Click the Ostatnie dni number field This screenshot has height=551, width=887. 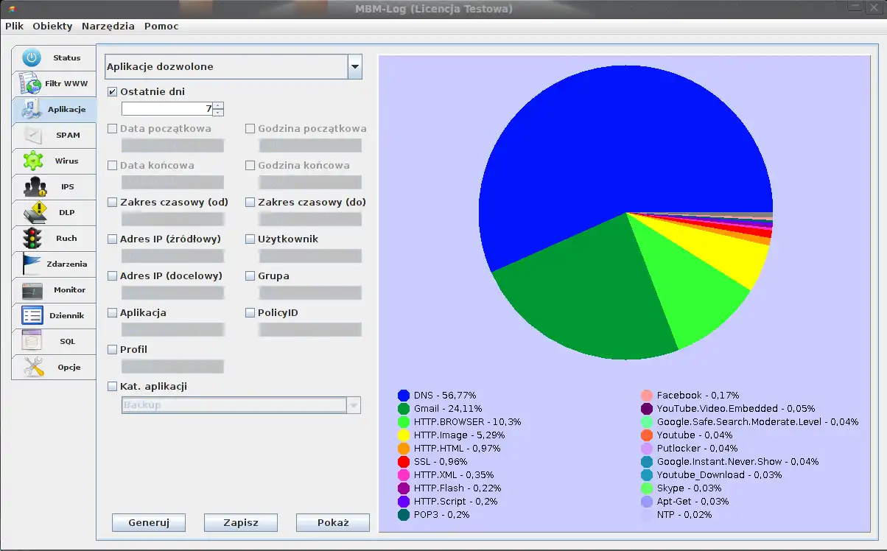(167, 109)
